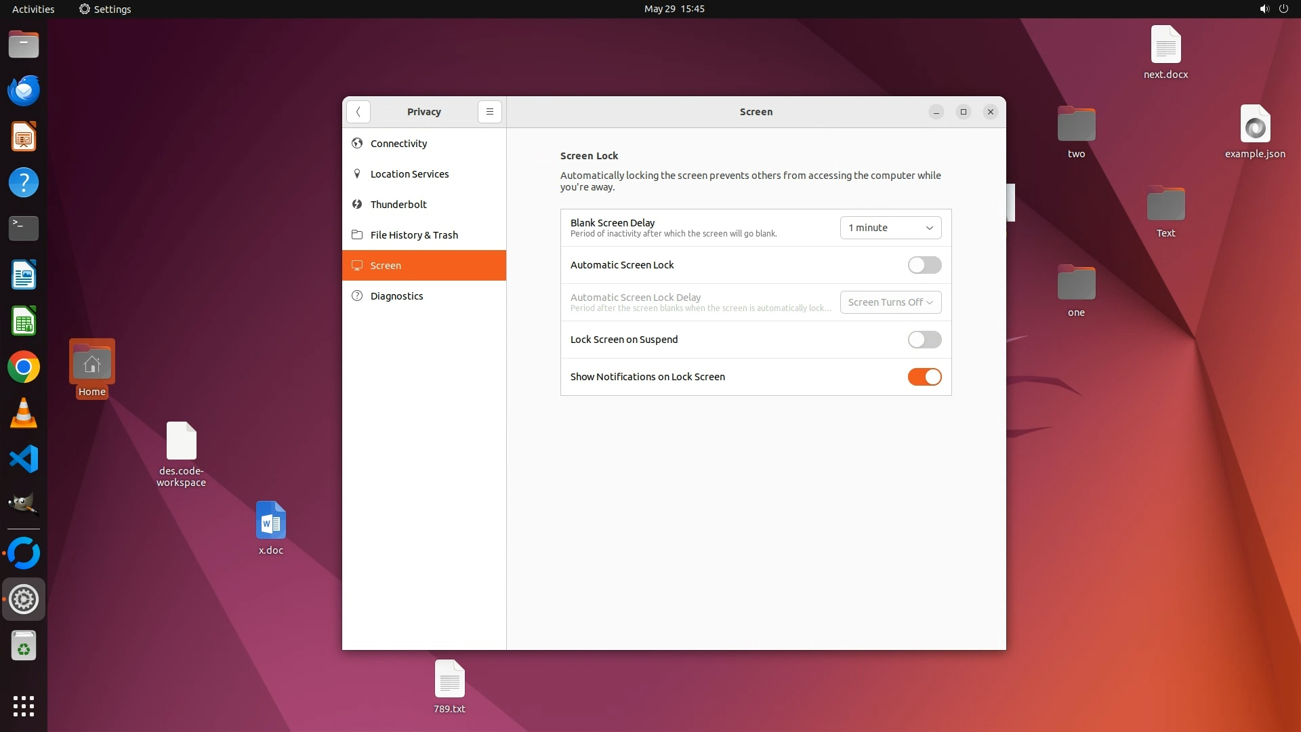This screenshot has width=1301, height=732.
Task: Enable Automatic Screen Lock switch
Action: pos(924,265)
